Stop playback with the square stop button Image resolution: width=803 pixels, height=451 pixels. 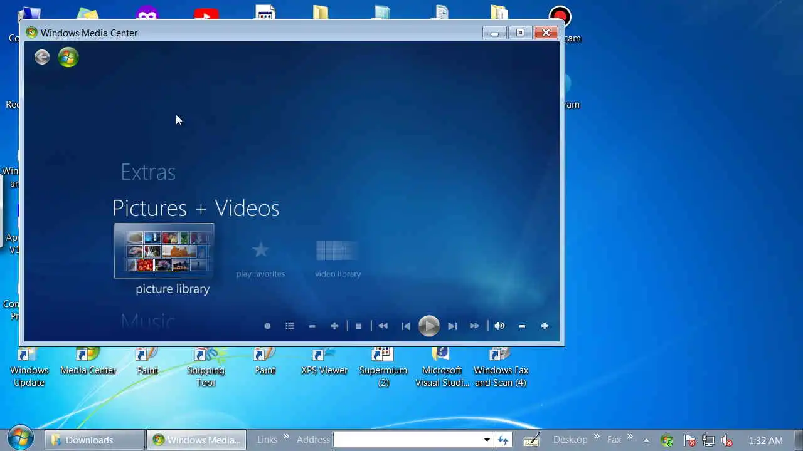[x=359, y=326]
